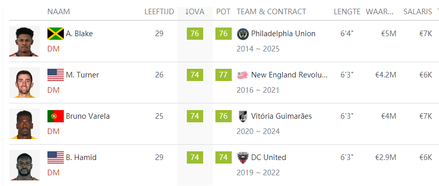
Task: Click M. Turner's player photo
Action: 25,83
